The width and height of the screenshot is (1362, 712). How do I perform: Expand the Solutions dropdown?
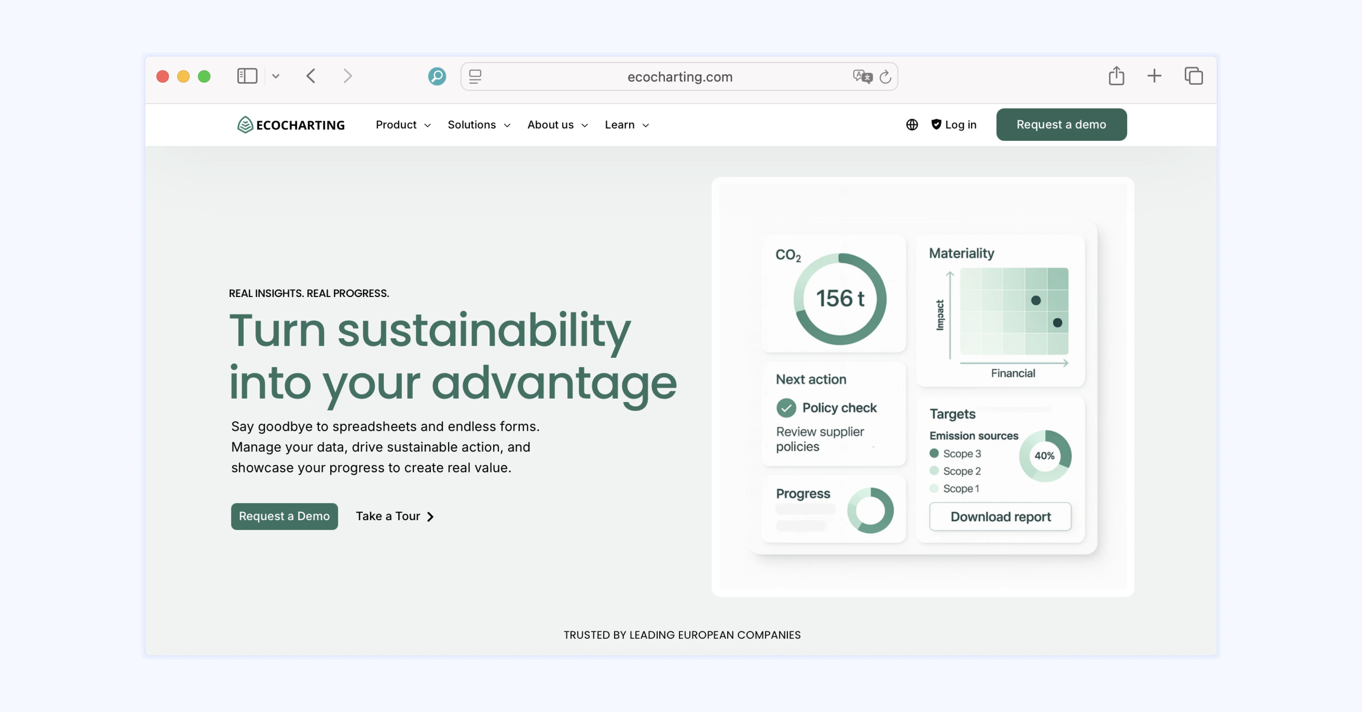(x=478, y=125)
